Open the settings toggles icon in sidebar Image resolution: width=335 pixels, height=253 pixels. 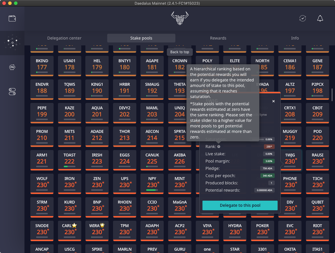click(x=12, y=92)
